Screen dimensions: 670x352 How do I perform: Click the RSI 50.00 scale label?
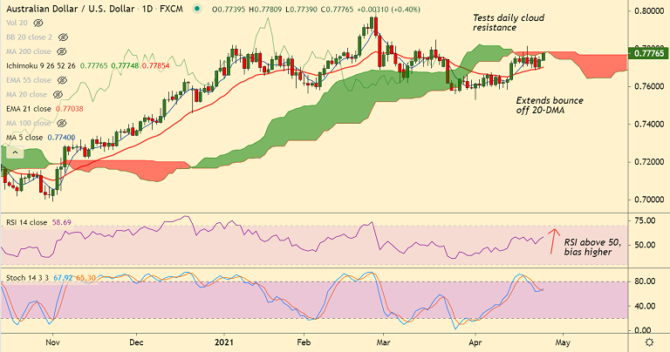(645, 245)
